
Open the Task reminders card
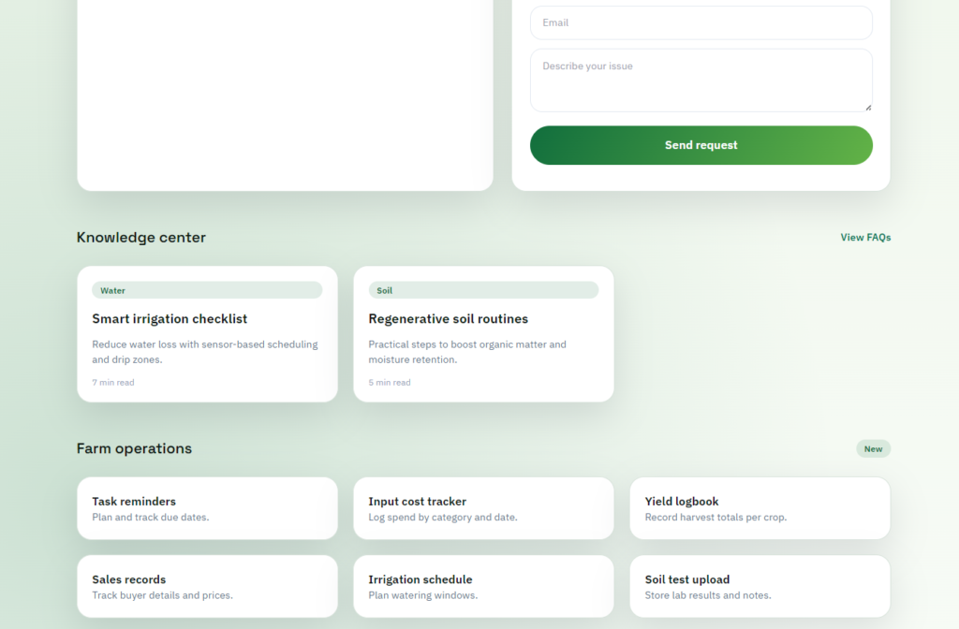pyautogui.click(x=207, y=507)
